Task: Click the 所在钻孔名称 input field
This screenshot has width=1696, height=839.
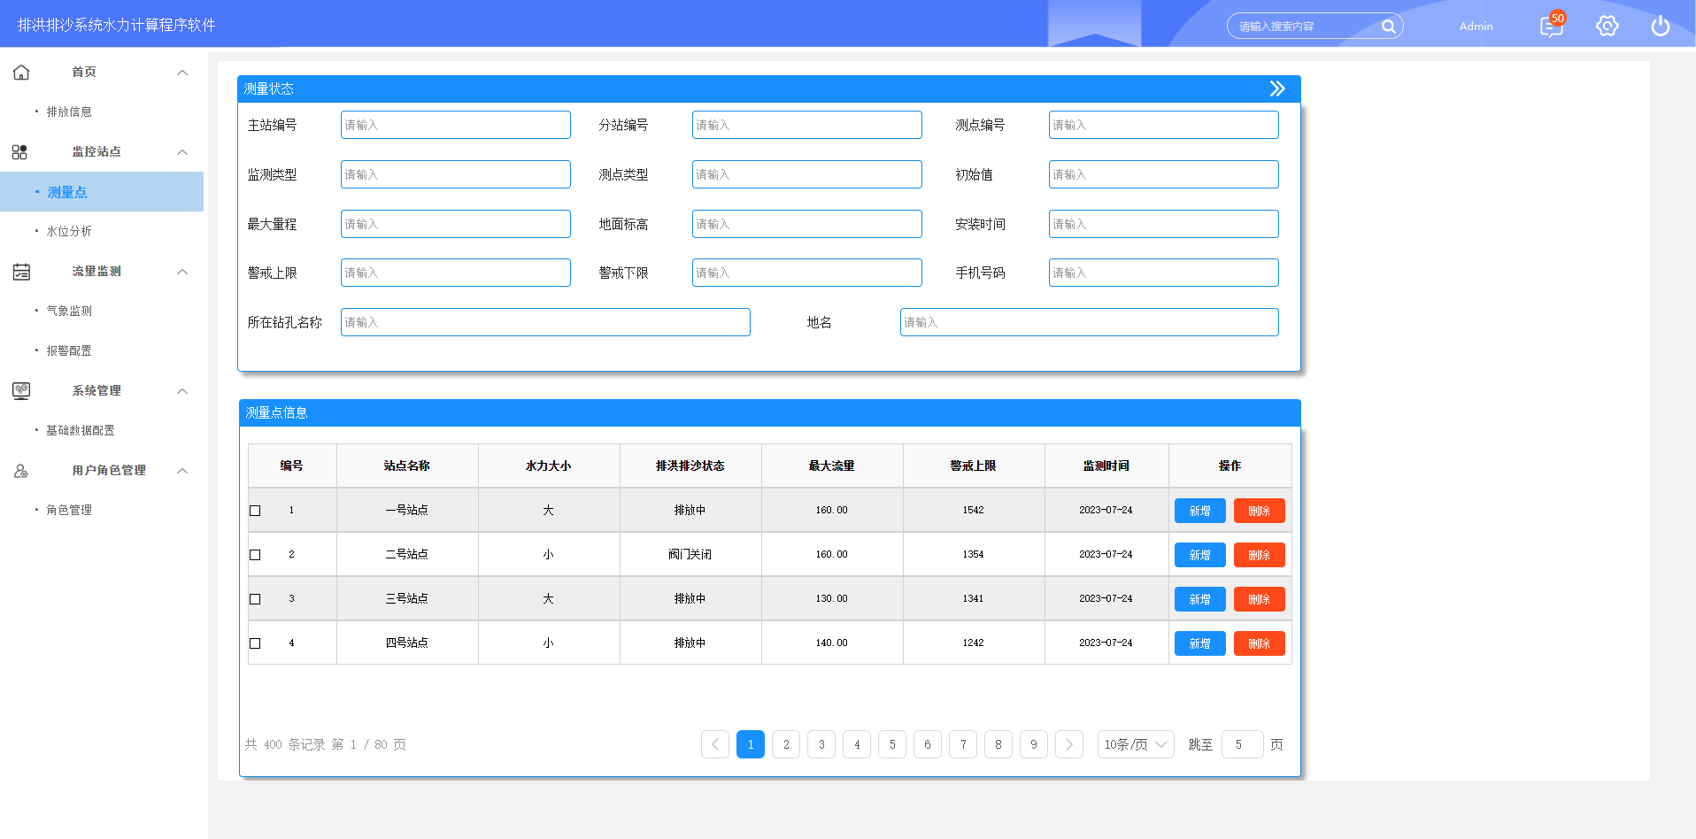Action: [545, 322]
